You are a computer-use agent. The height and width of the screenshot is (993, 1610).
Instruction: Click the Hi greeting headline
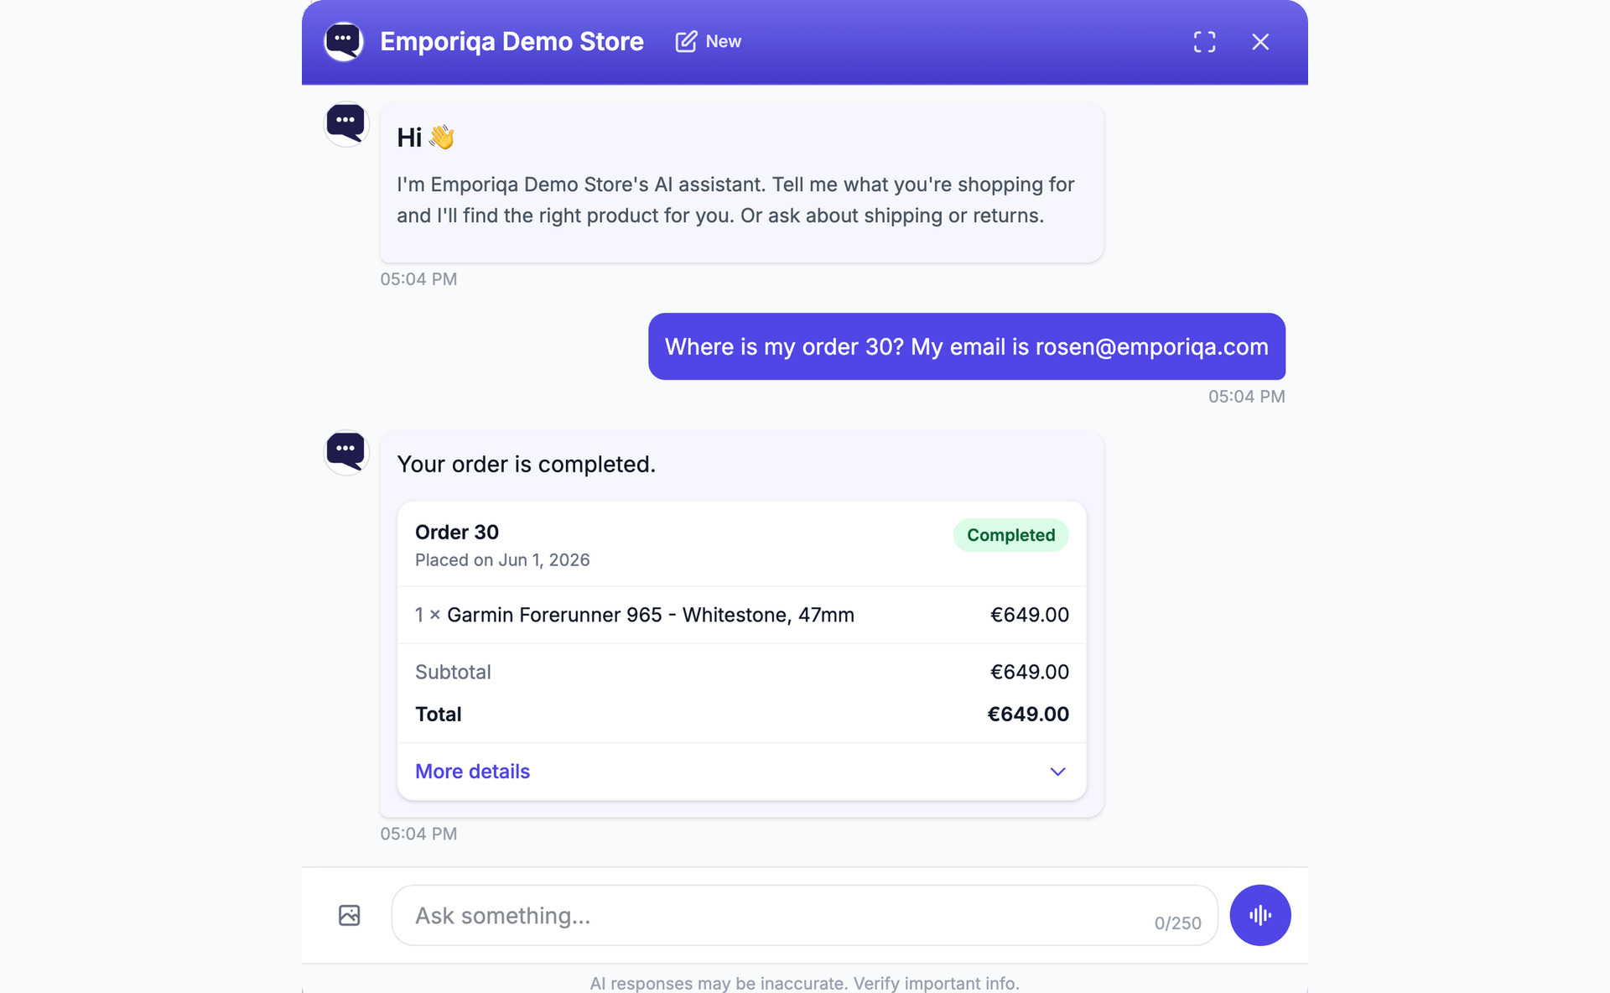tap(425, 138)
